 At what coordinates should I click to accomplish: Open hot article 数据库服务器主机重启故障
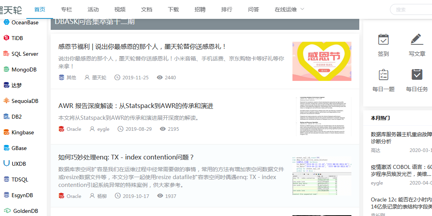pos(401,138)
